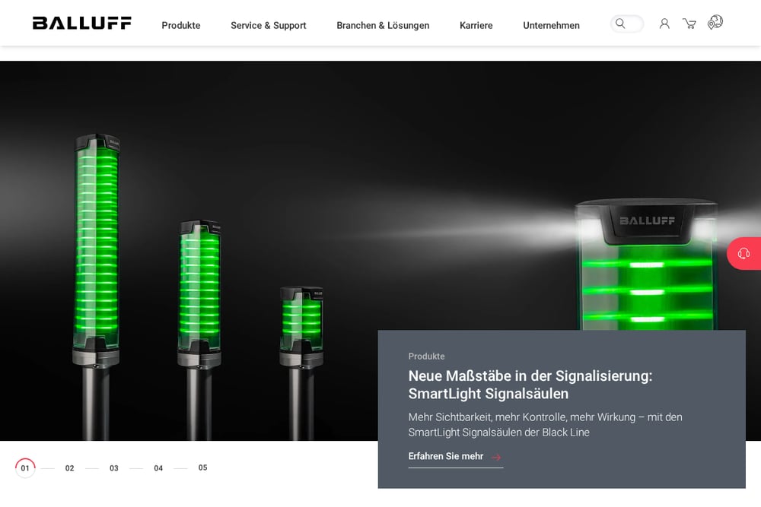
Task: Select slide 01 in the carousel
Action: [x=25, y=467]
